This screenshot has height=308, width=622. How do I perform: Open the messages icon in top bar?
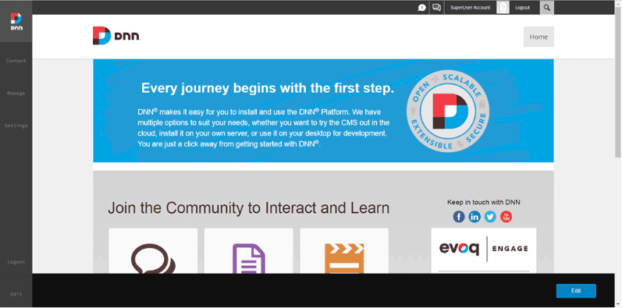(437, 8)
